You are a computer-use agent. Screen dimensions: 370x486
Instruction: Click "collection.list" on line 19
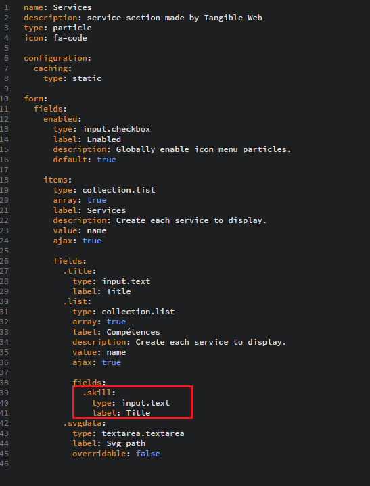[x=118, y=190]
